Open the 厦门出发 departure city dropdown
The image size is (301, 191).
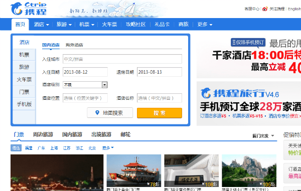[263, 136]
